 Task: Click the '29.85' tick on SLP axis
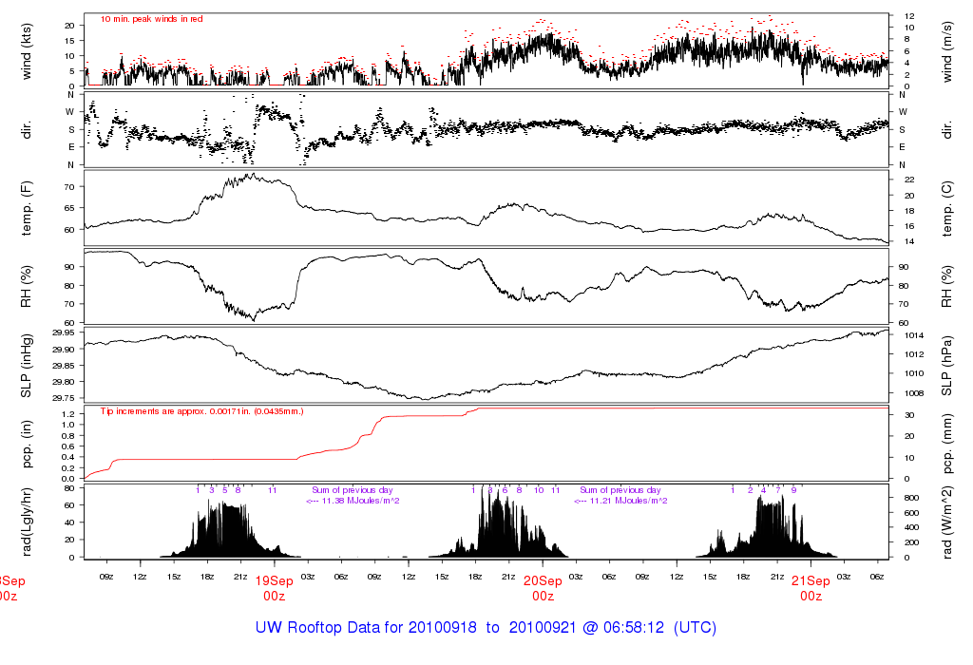click(x=64, y=366)
